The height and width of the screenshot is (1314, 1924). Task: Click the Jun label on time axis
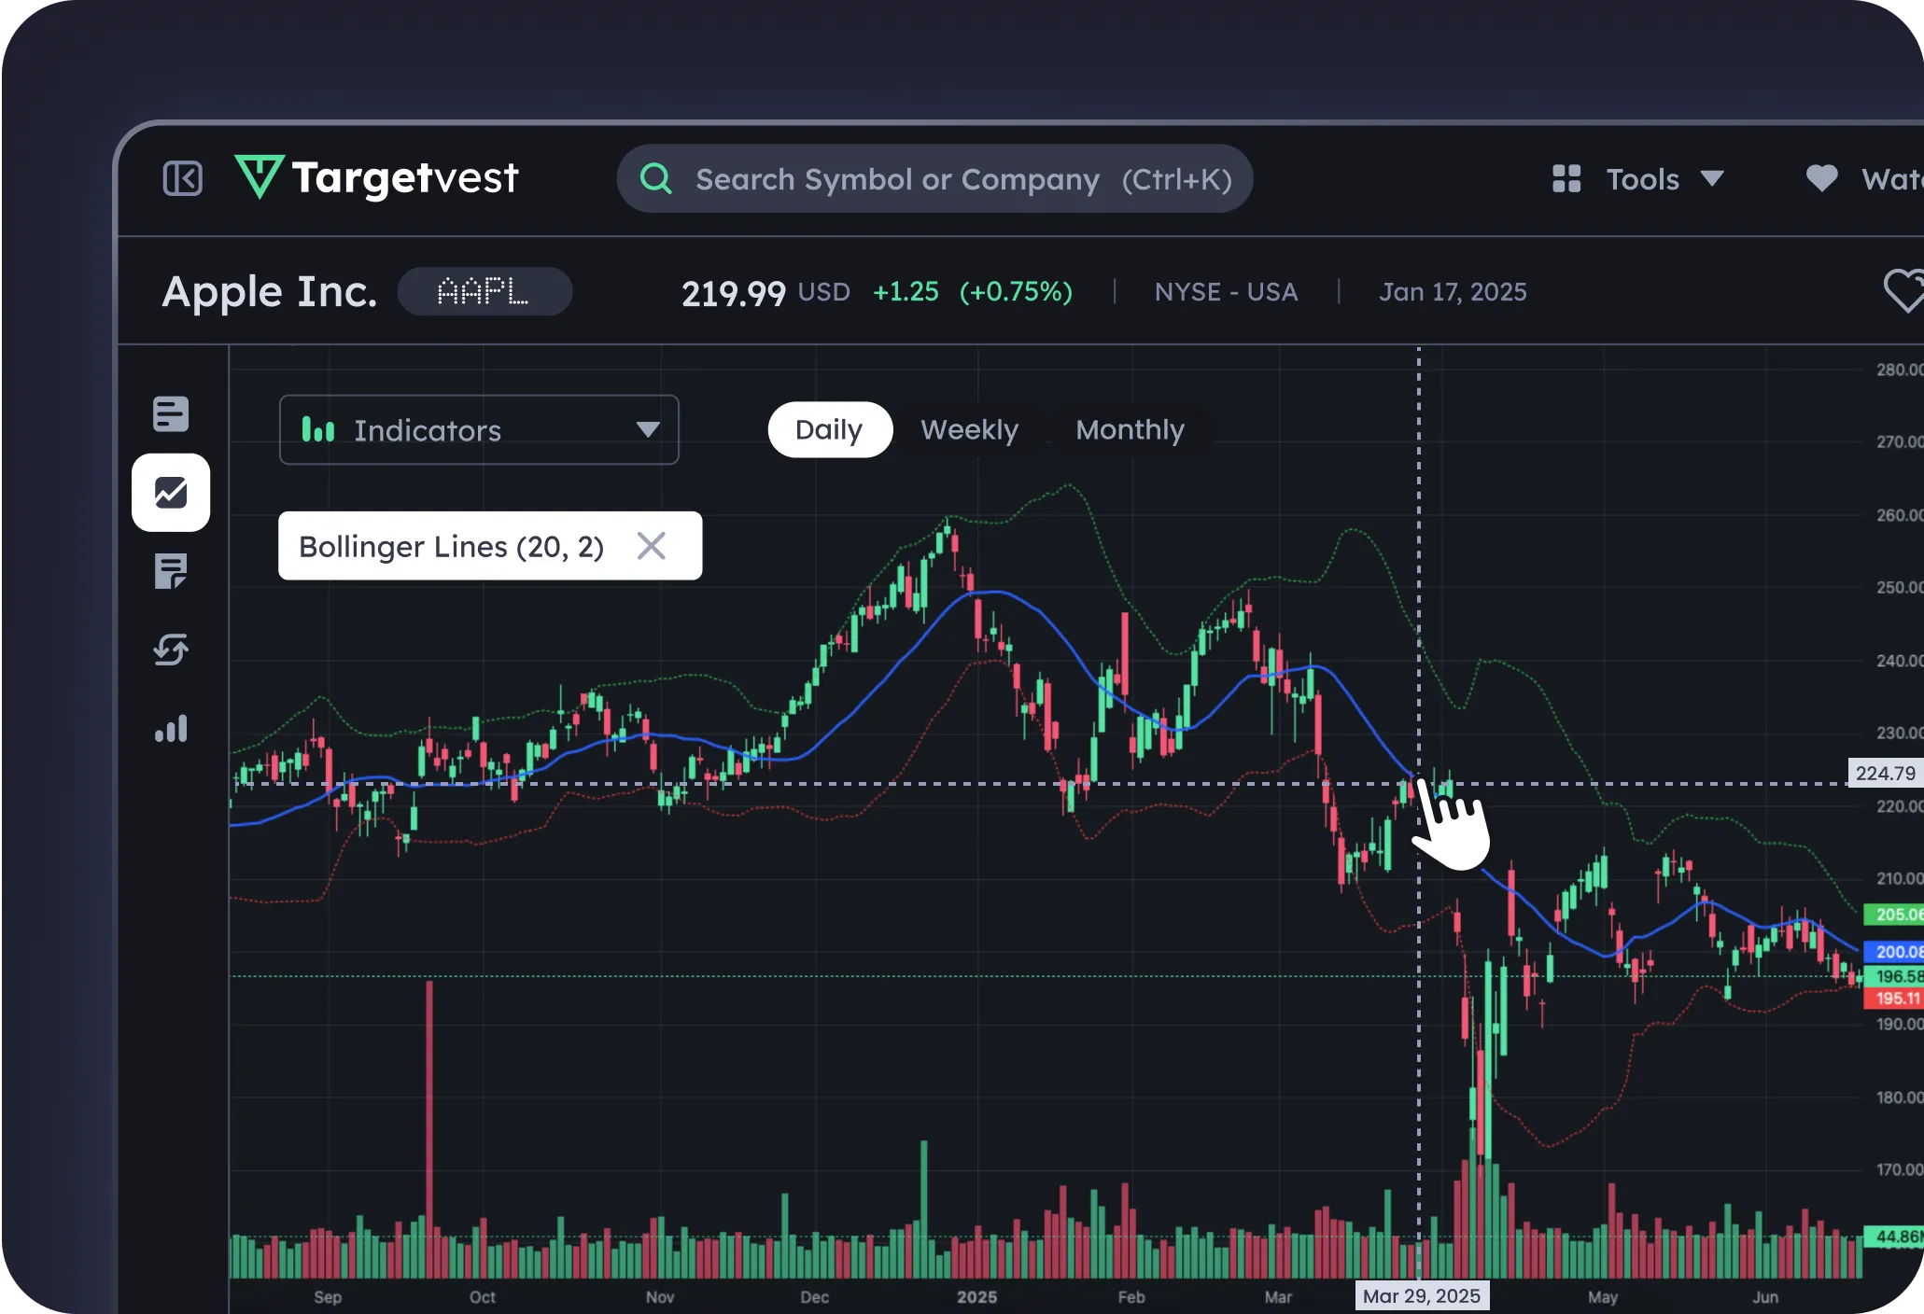click(1765, 1297)
